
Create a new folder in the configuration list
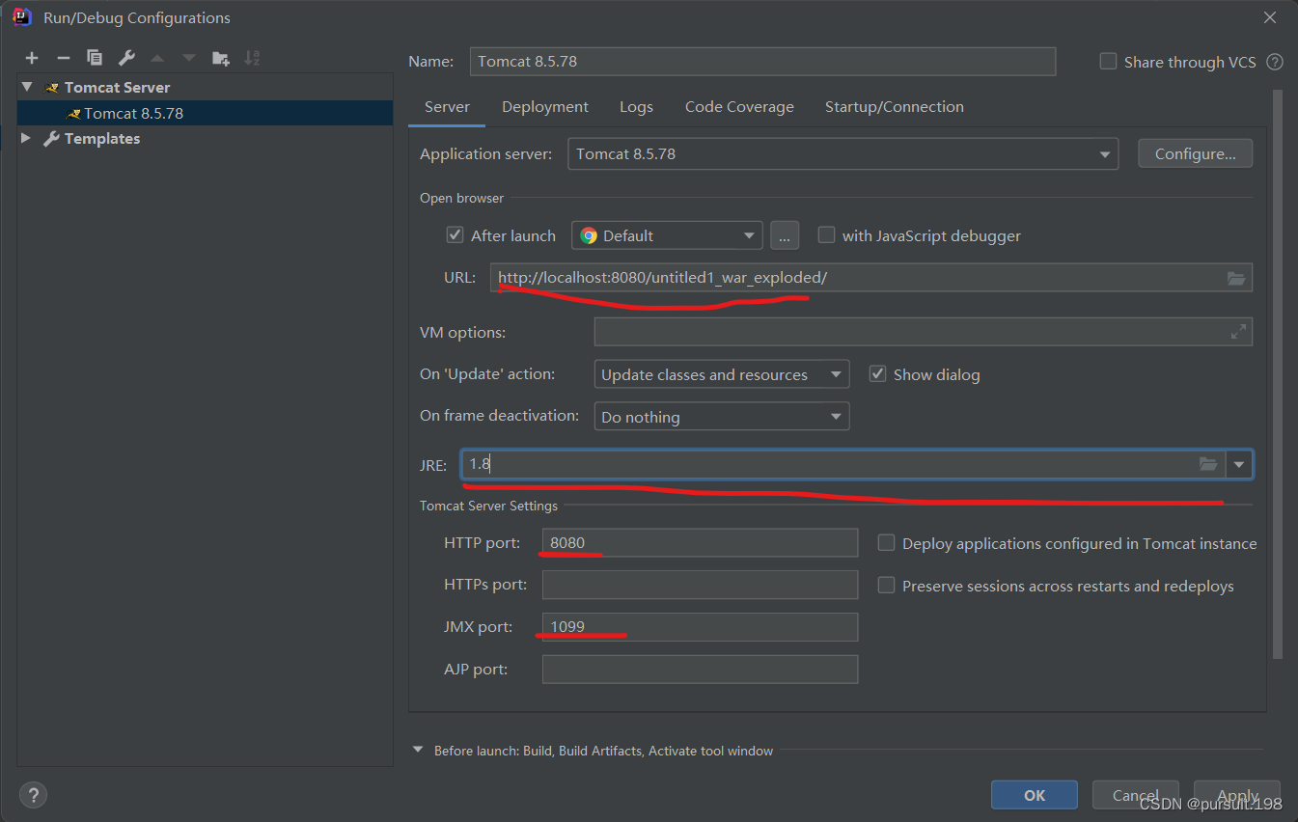[221, 58]
